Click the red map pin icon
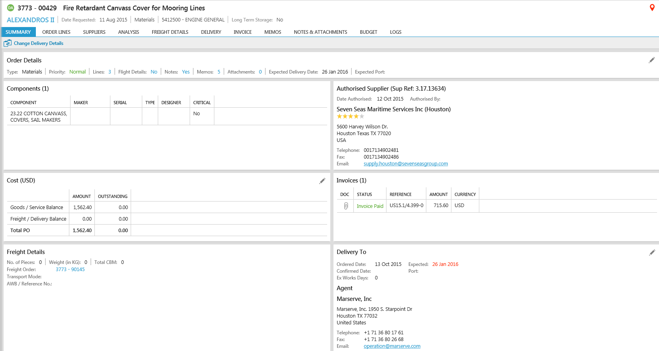 (652, 8)
